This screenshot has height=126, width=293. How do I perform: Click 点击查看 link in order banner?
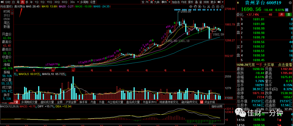pyautogui.click(x=285, y=65)
